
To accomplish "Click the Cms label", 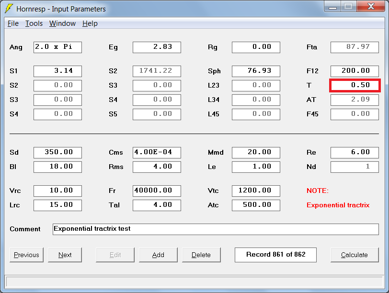I will click(115, 152).
